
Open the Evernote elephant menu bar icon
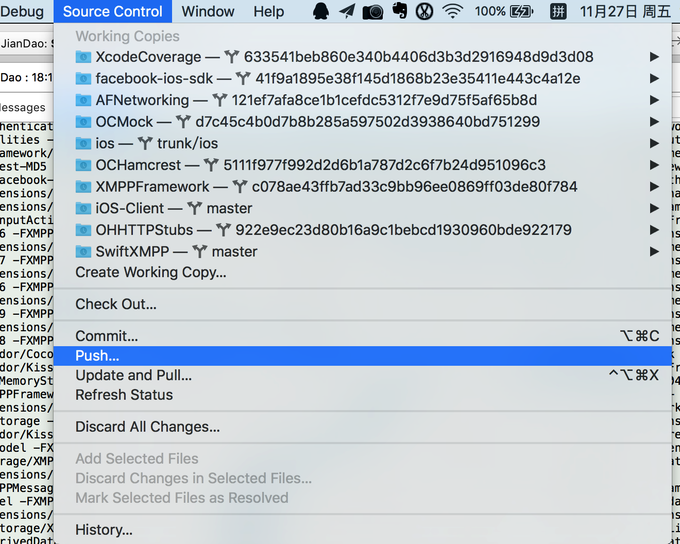pyautogui.click(x=400, y=11)
